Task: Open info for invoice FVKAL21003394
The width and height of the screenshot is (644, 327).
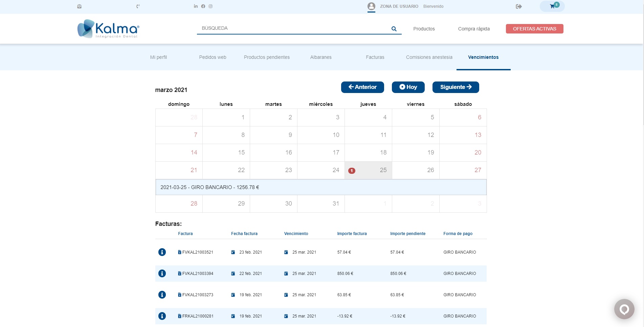Action: pyautogui.click(x=162, y=273)
